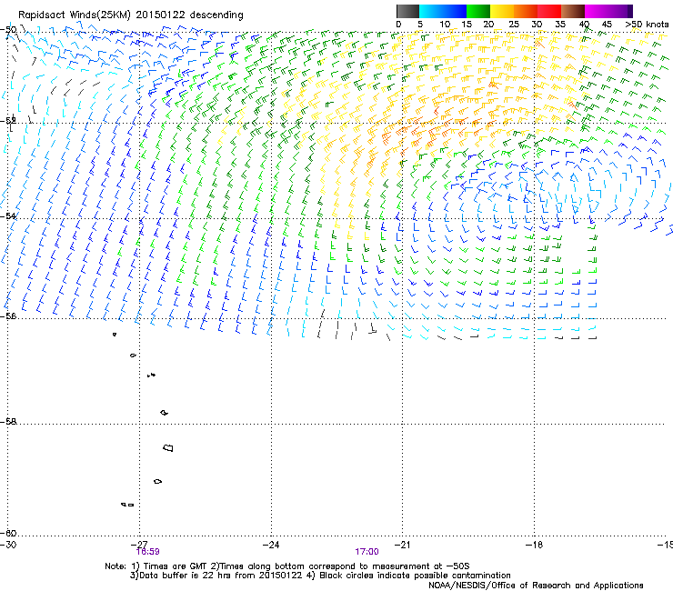Click the -56 latitude axis label
Screen dimensions: 673x591
(8, 316)
